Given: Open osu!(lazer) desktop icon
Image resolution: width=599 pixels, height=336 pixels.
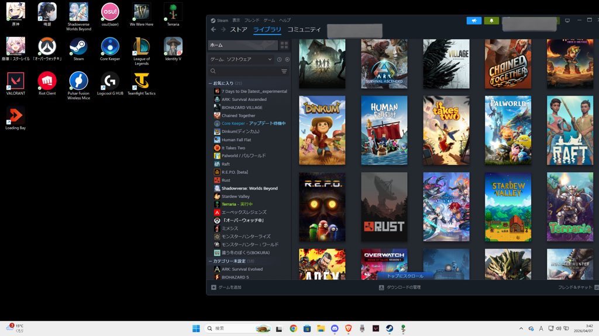Looking at the screenshot, I should [110, 15].
